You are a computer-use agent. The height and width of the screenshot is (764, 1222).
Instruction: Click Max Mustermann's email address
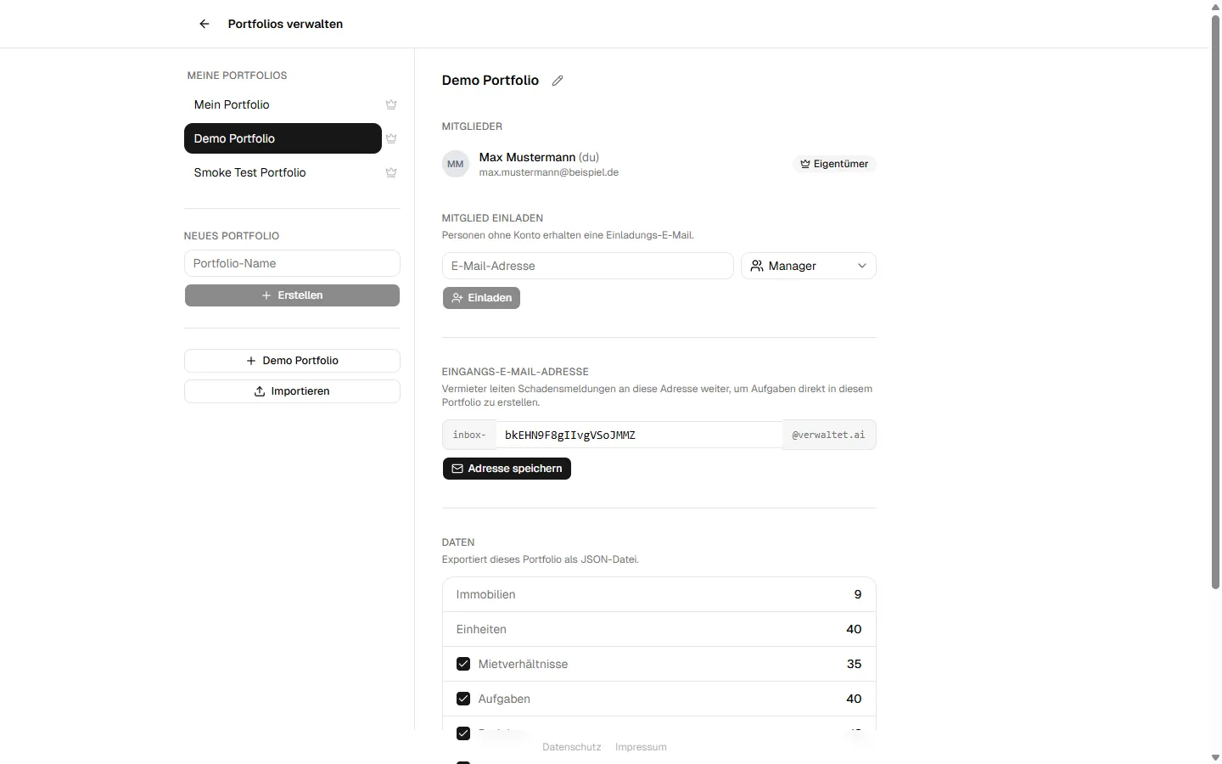coord(548,172)
